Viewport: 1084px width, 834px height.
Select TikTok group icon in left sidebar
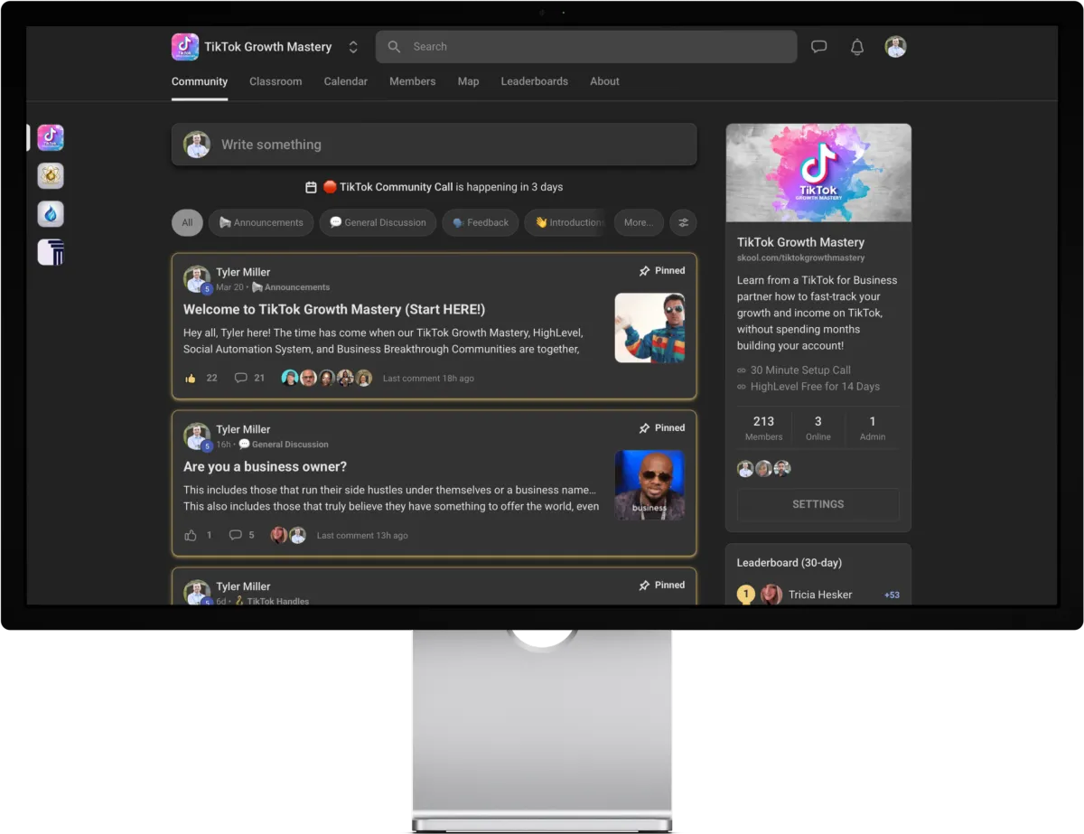click(51, 137)
